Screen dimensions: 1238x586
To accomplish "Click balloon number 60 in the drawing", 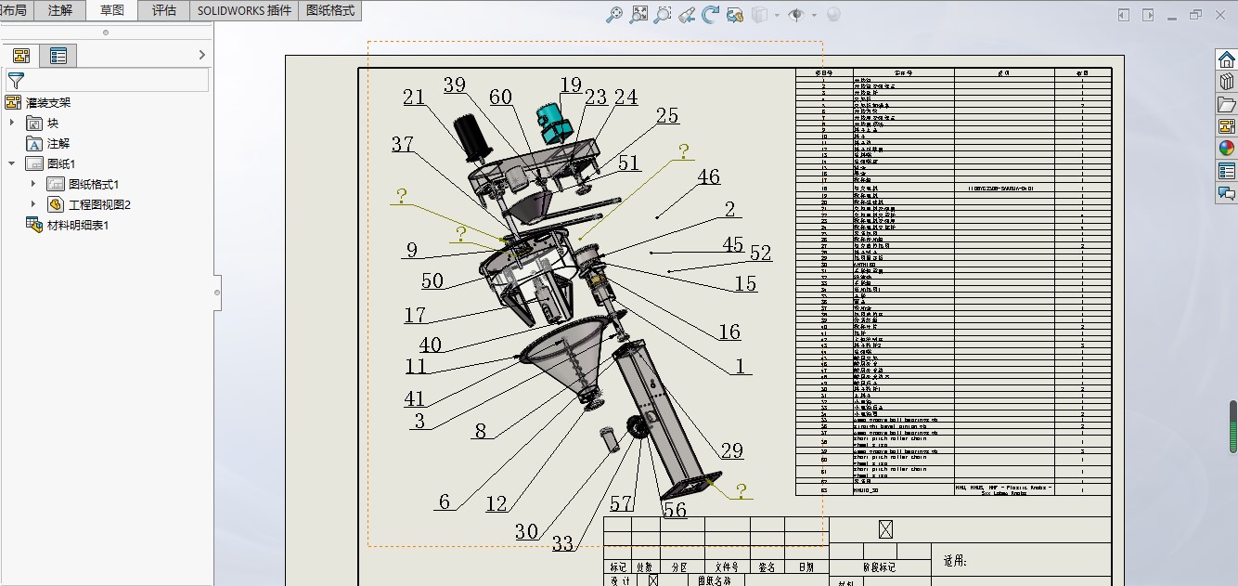I will click(x=500, y=97).
